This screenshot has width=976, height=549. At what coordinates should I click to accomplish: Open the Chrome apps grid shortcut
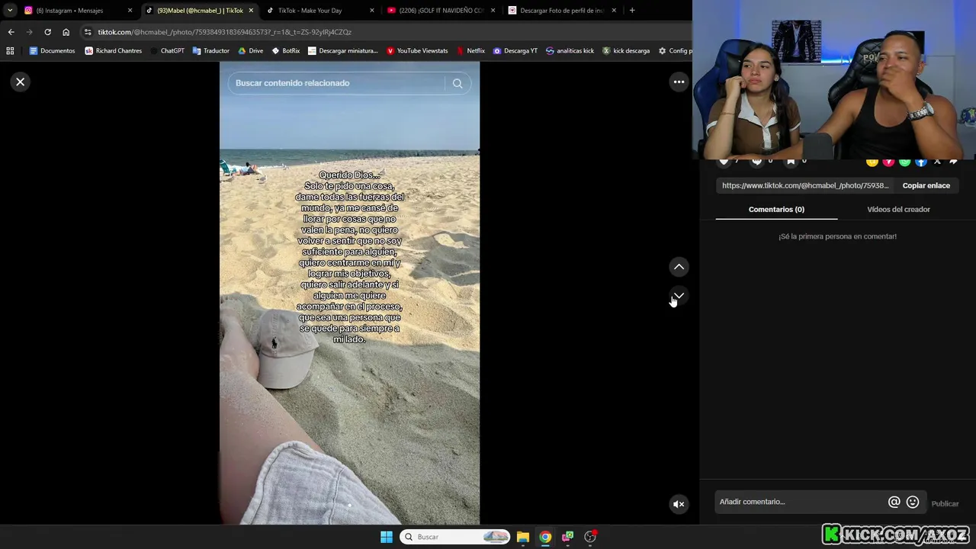[x=10, y=51]
